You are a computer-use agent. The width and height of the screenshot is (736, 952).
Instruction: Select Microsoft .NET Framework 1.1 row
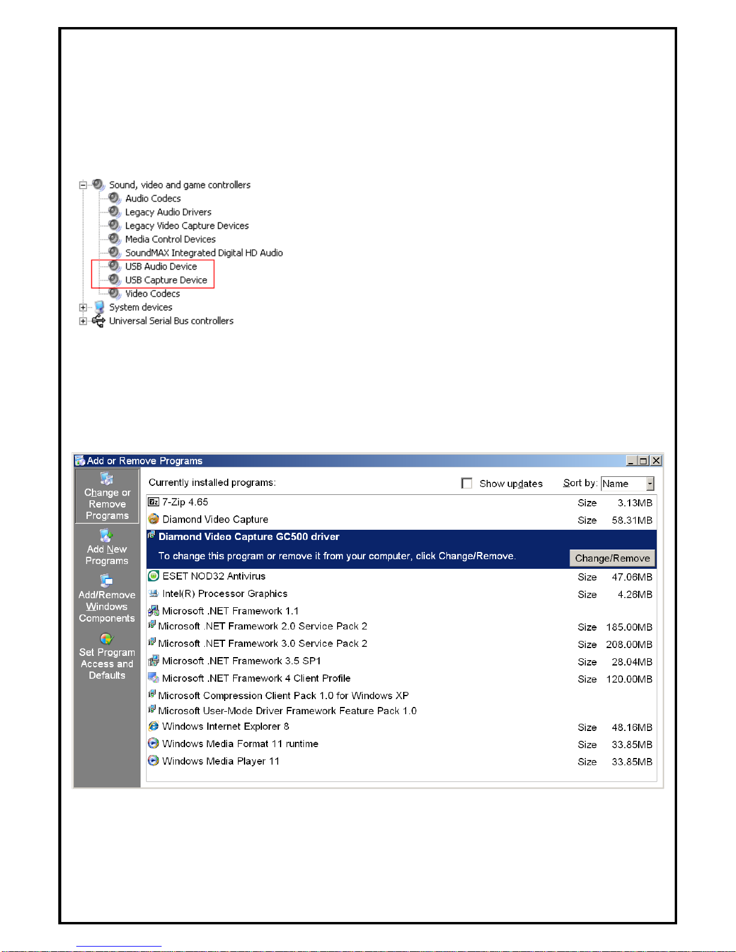[401, 611]
